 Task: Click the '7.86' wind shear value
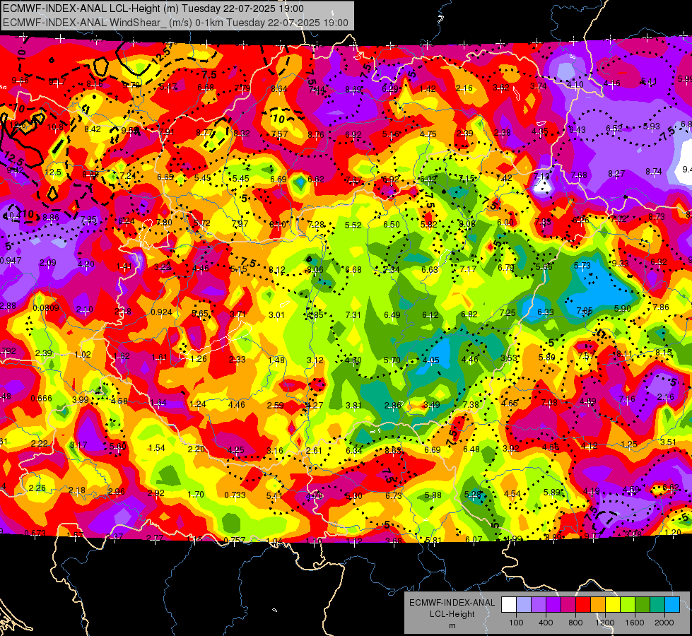(661, 307)
